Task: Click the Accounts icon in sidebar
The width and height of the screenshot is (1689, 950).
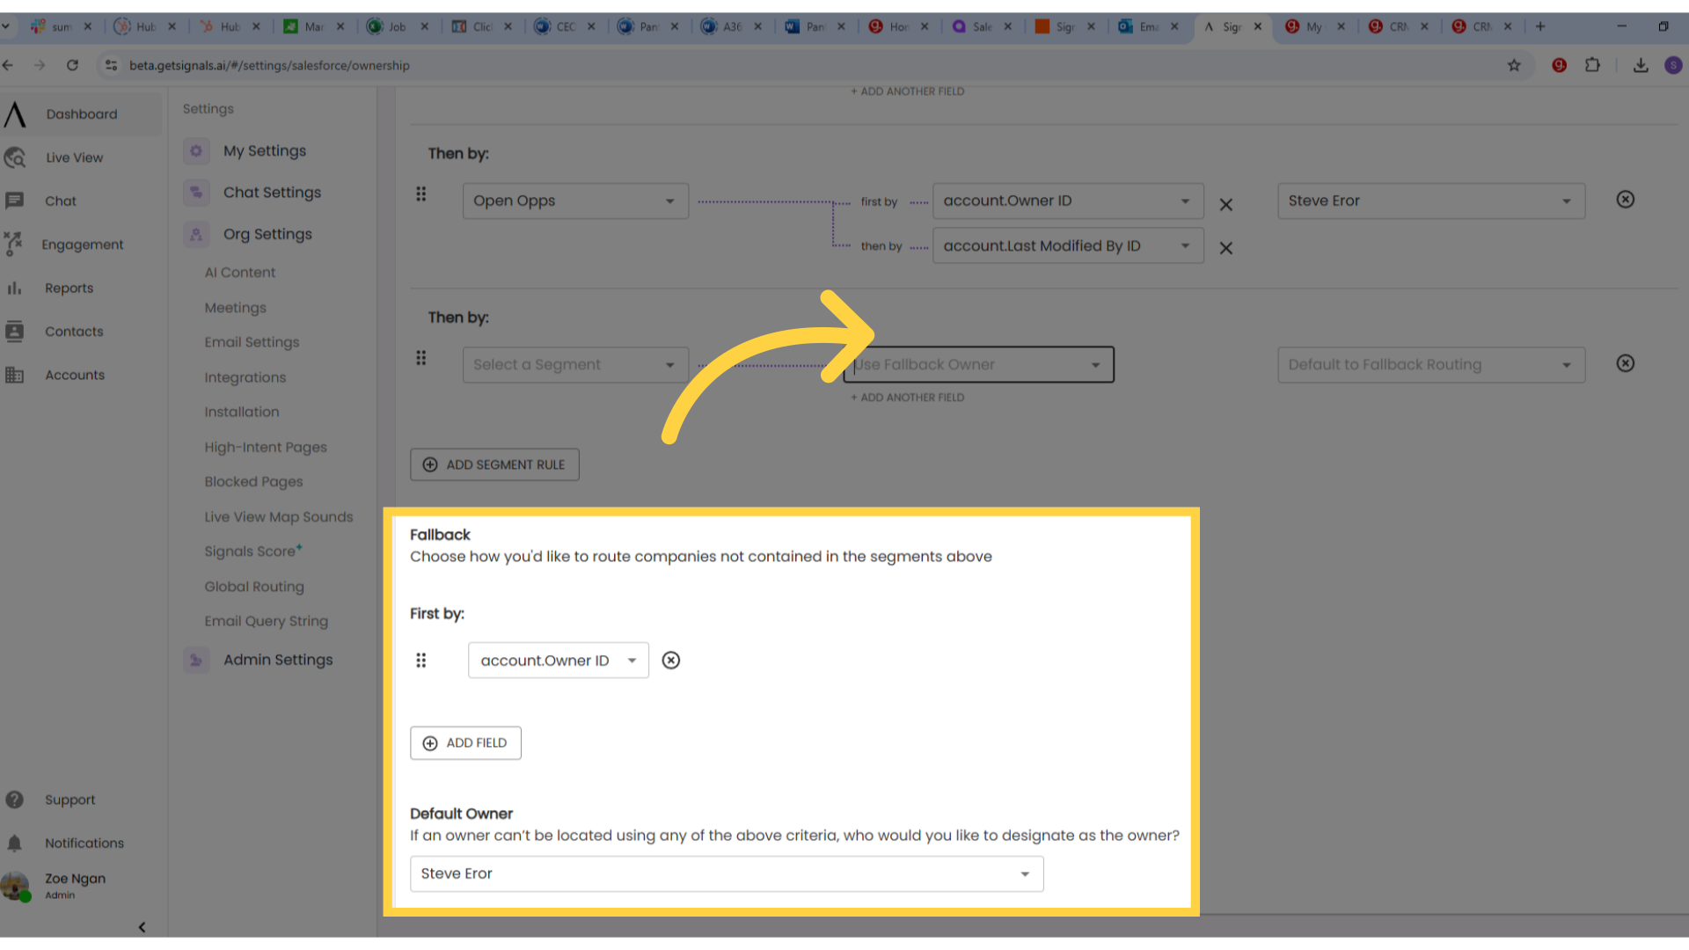Action: (14, 374)
